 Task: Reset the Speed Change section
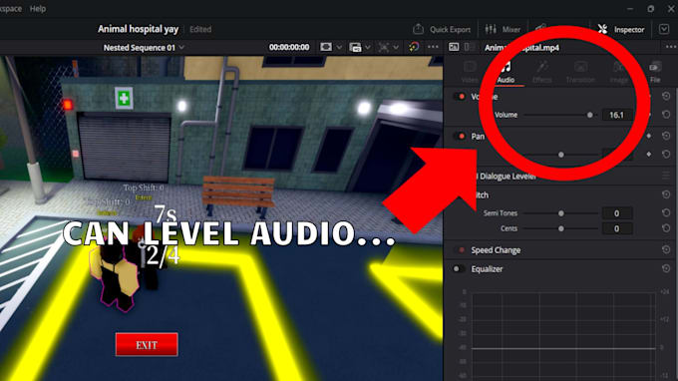[x=666, y=249]
